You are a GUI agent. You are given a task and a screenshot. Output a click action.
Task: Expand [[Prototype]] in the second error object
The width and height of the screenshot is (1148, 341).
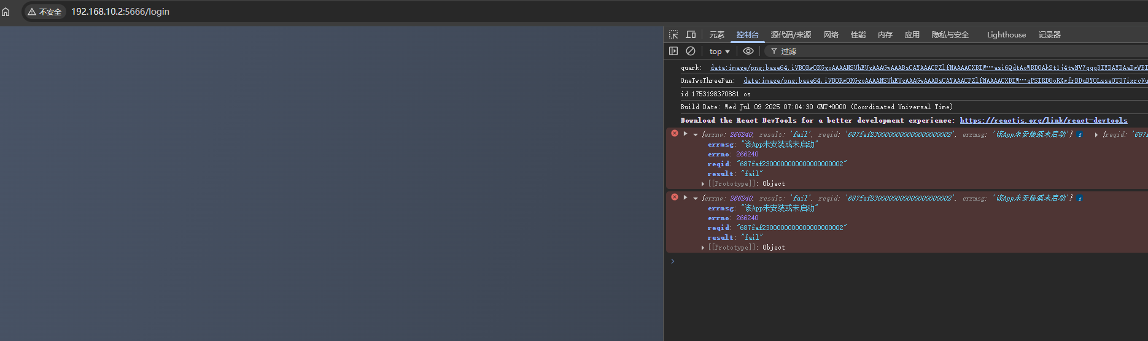(703, 247)
